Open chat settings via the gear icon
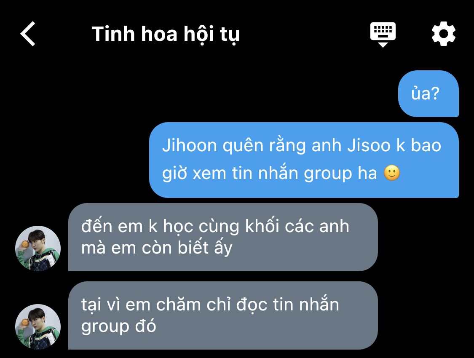This screenshot has width=474, height=358. coord(444,34)
